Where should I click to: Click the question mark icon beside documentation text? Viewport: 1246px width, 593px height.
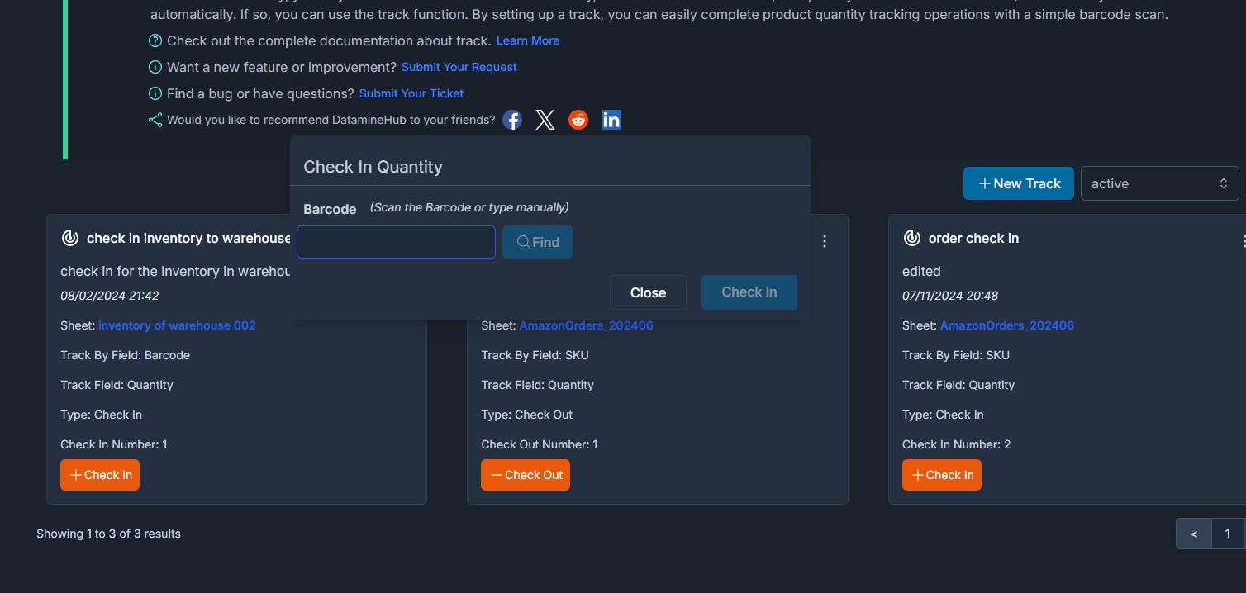pos(155,40)
